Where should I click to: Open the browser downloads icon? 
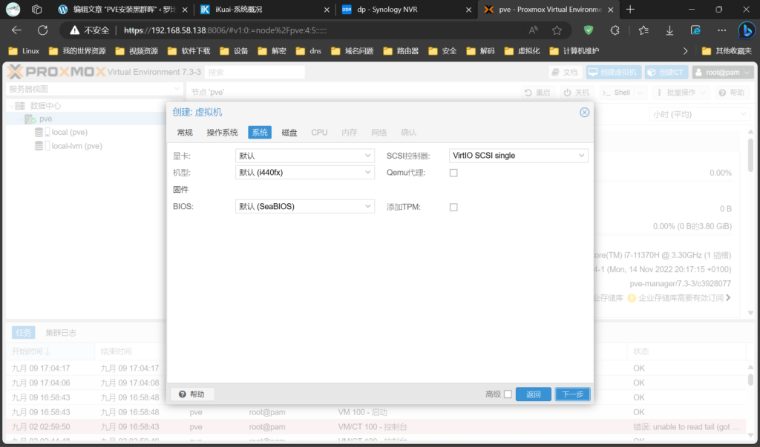tap(669, 30)
